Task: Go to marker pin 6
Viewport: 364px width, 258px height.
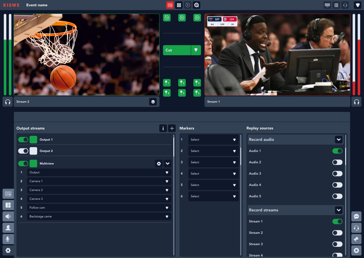Action: tap(197, 93)
